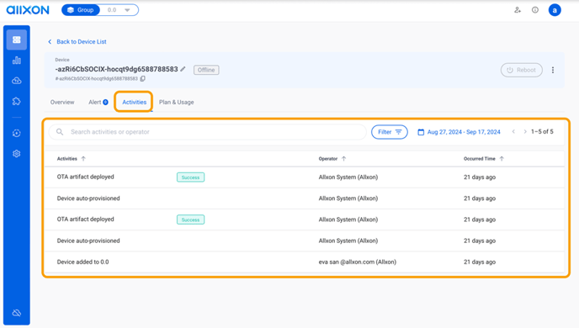Viewport: 579px width, 328px height.
Task: Edit device name with pencil icon
Action: click(x=183, y=69)
